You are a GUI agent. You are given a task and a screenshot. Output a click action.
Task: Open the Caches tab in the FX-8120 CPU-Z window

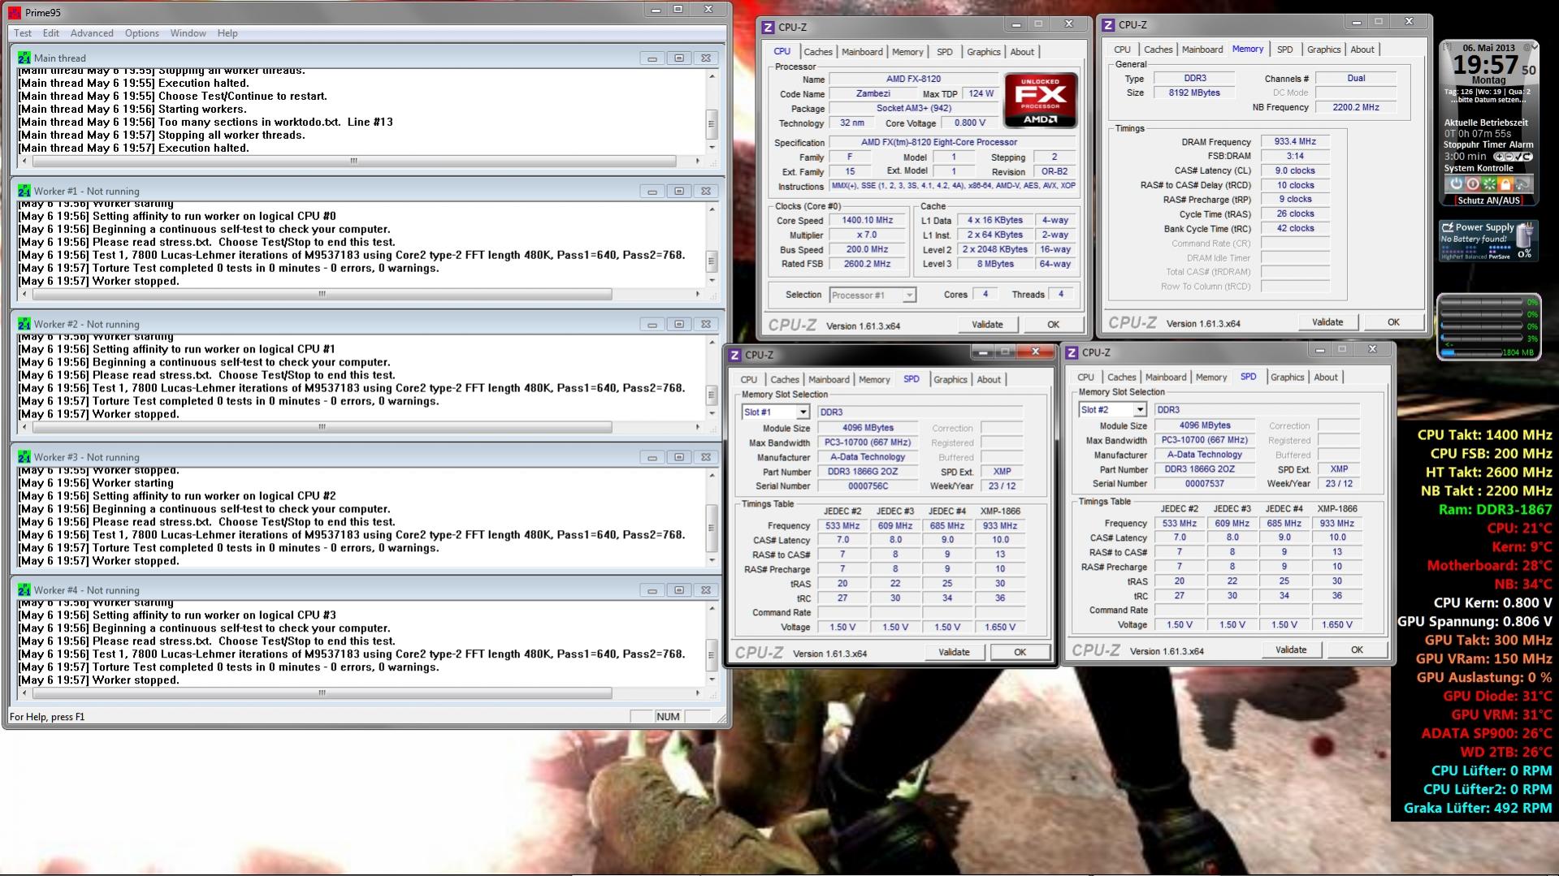pos(818,51)
